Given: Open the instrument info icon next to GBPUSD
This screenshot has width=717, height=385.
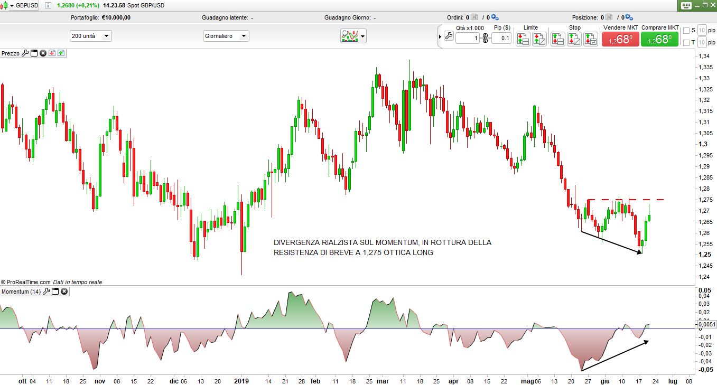Looking at the screenshot, I should pyautogui.click(x=47, y=5).
